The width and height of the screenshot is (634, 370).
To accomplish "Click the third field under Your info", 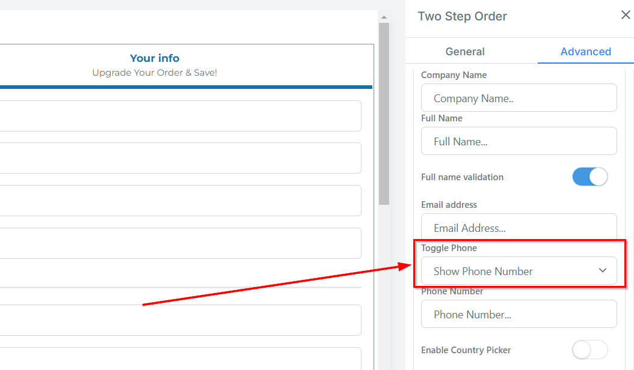I will (180, 201).
